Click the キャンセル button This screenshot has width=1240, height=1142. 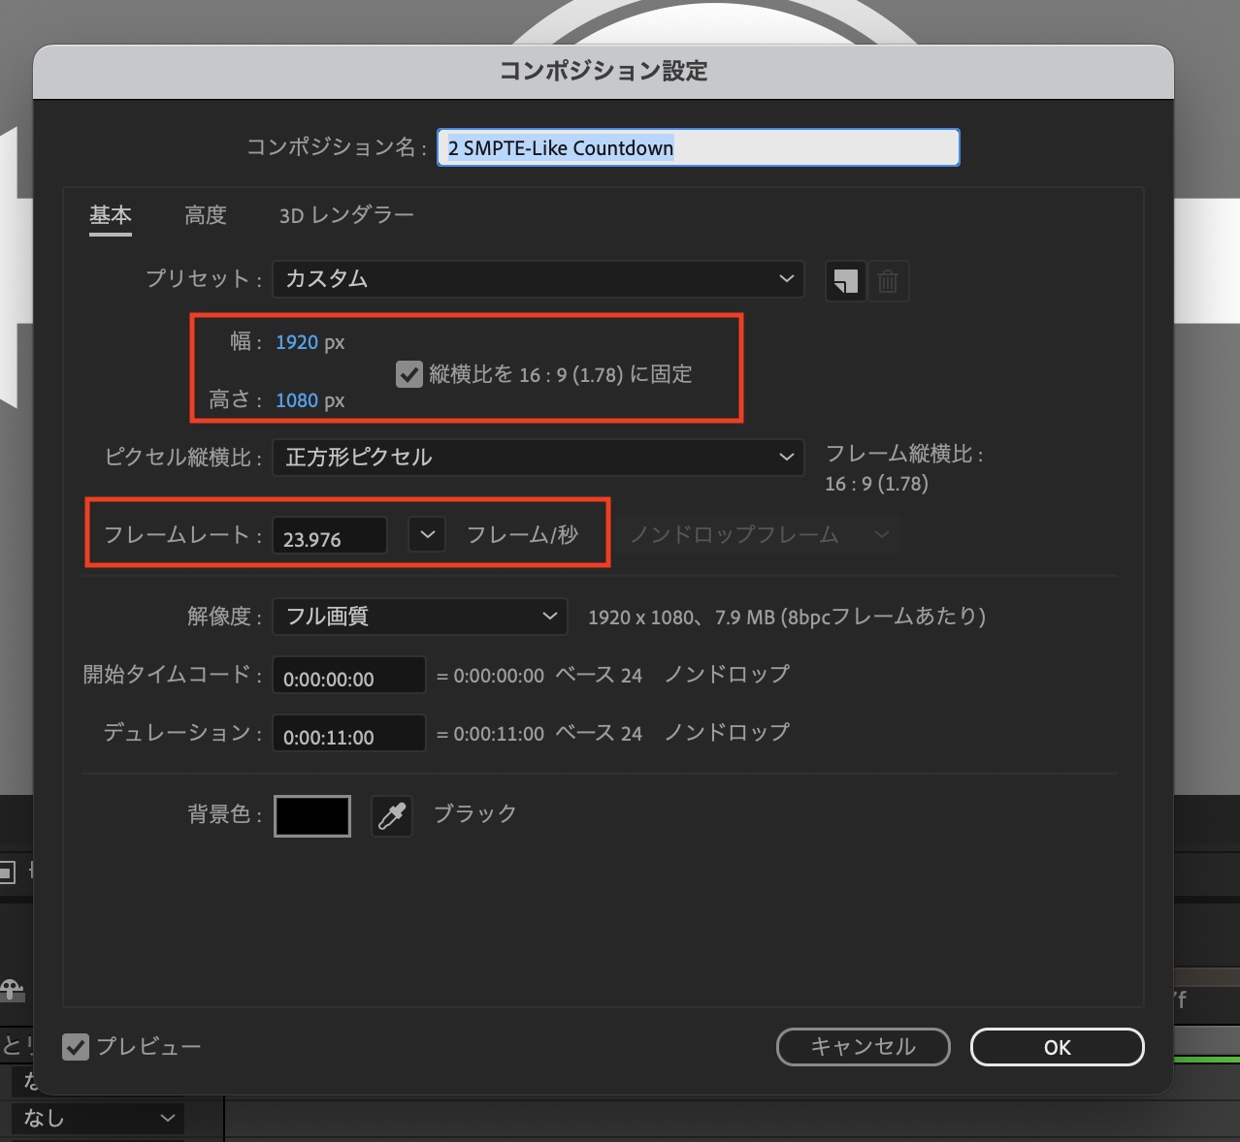tap(862, 1047)
